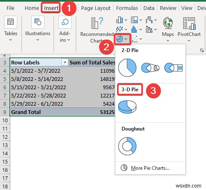Select row header 17
The image size is (206, 190).
point(5,178)
